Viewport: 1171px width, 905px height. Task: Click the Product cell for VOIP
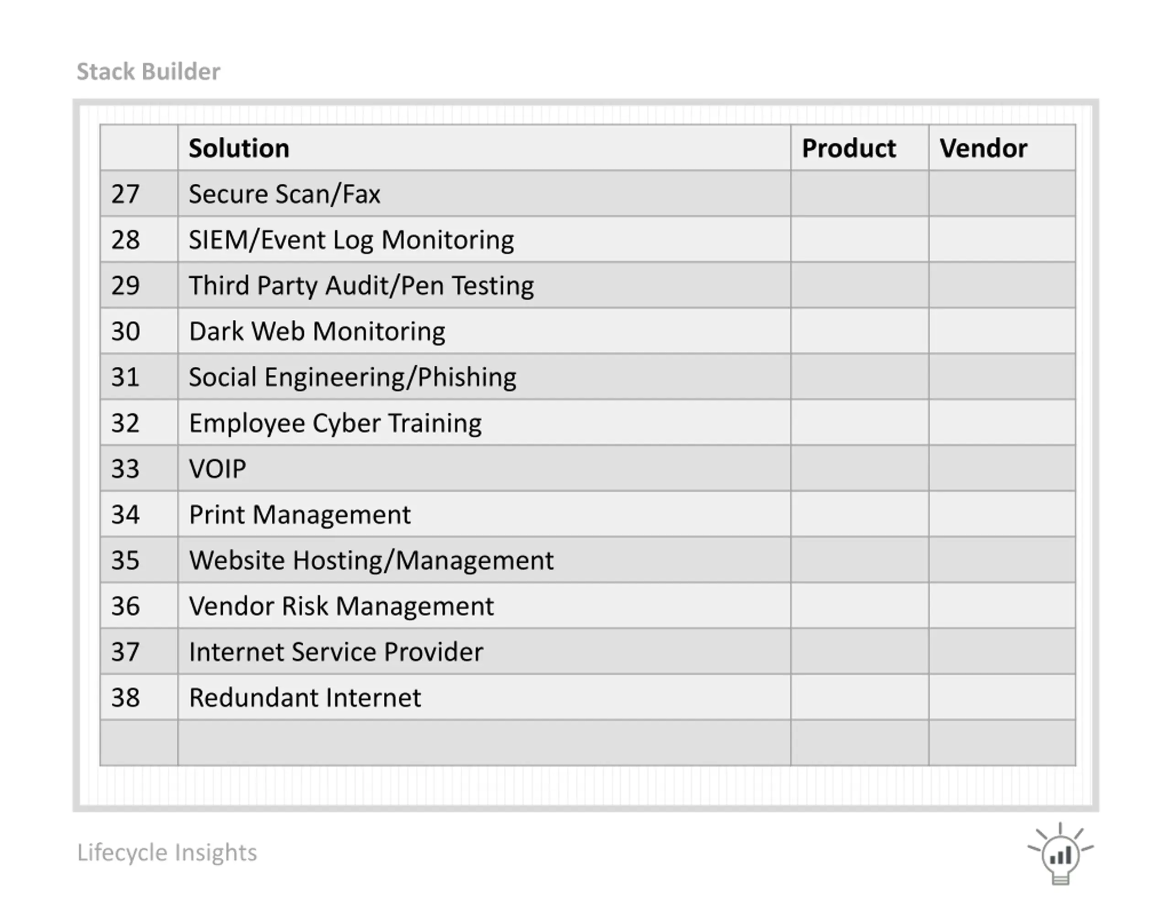859,469
